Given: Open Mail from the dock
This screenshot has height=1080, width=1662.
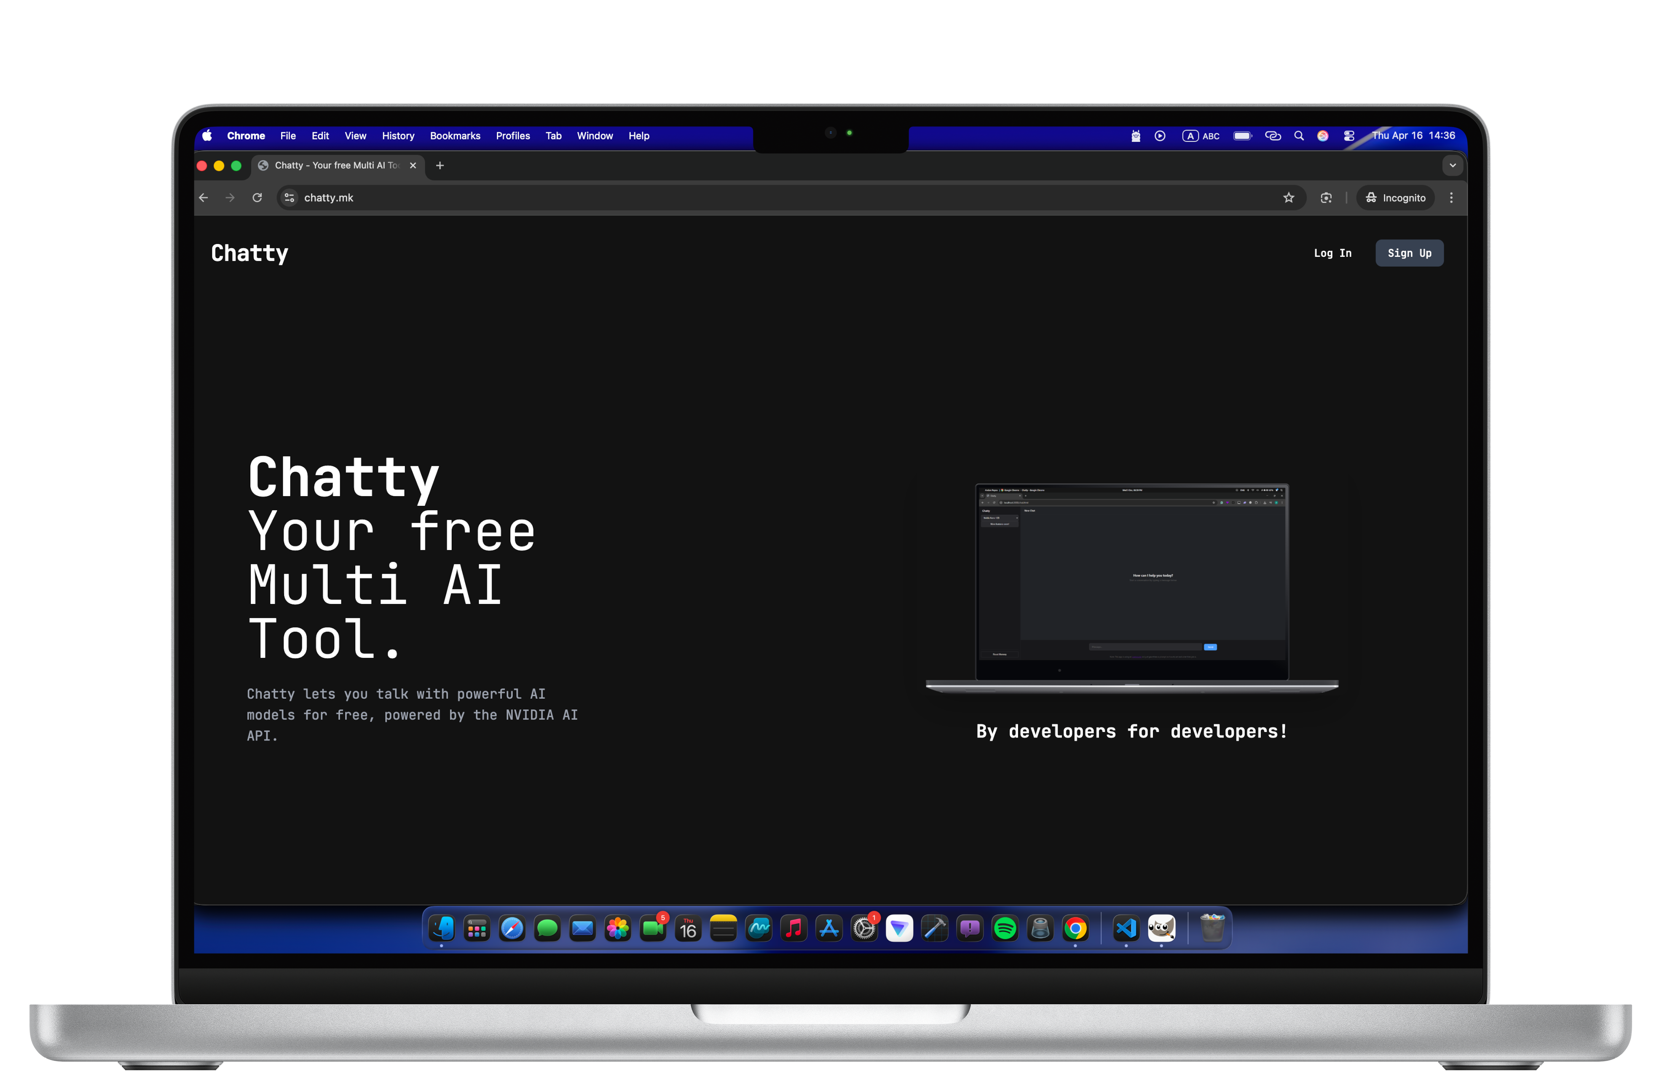Looking at the screenshot, I should pos(582,928).
